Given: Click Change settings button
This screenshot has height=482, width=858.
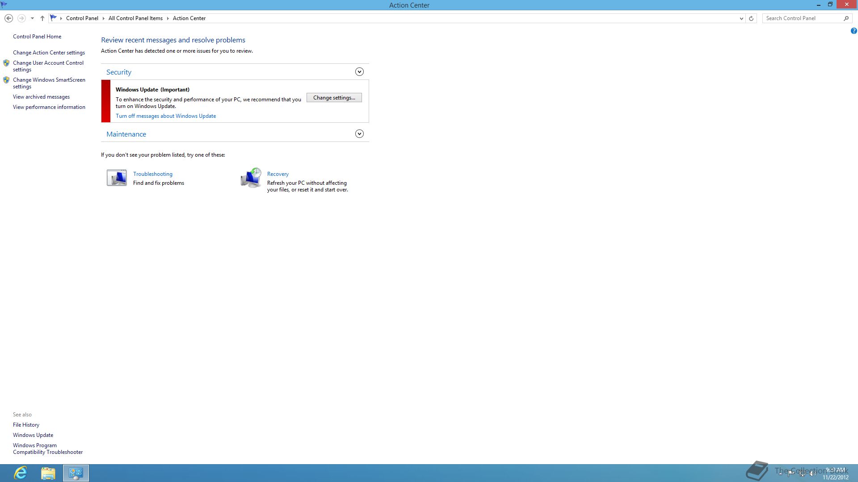Looking at the screenshot, I should pos(334,98).
